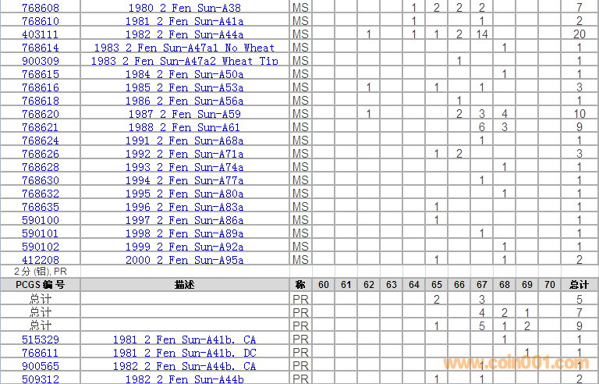Click the 1981 2 Fen Sun-A41a description
Screen dimensions: 599x384
184,21
